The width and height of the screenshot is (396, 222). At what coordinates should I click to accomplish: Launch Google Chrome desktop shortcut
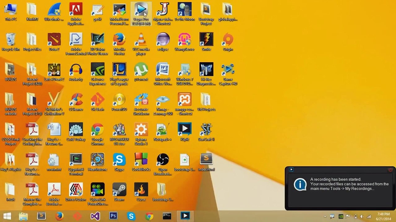coord(97,134)
